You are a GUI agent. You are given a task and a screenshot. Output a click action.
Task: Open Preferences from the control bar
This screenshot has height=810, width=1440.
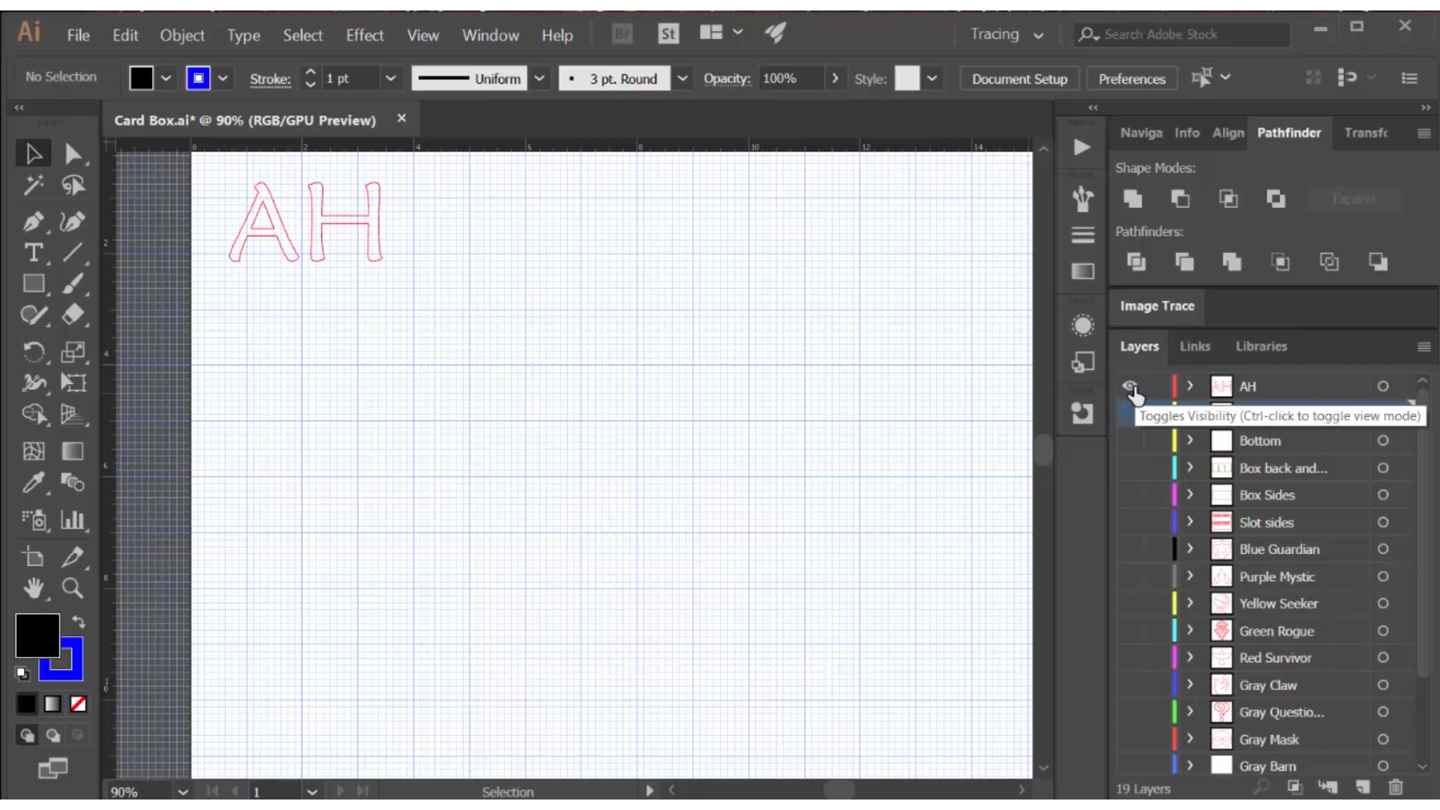click(x=1131, y=78)
